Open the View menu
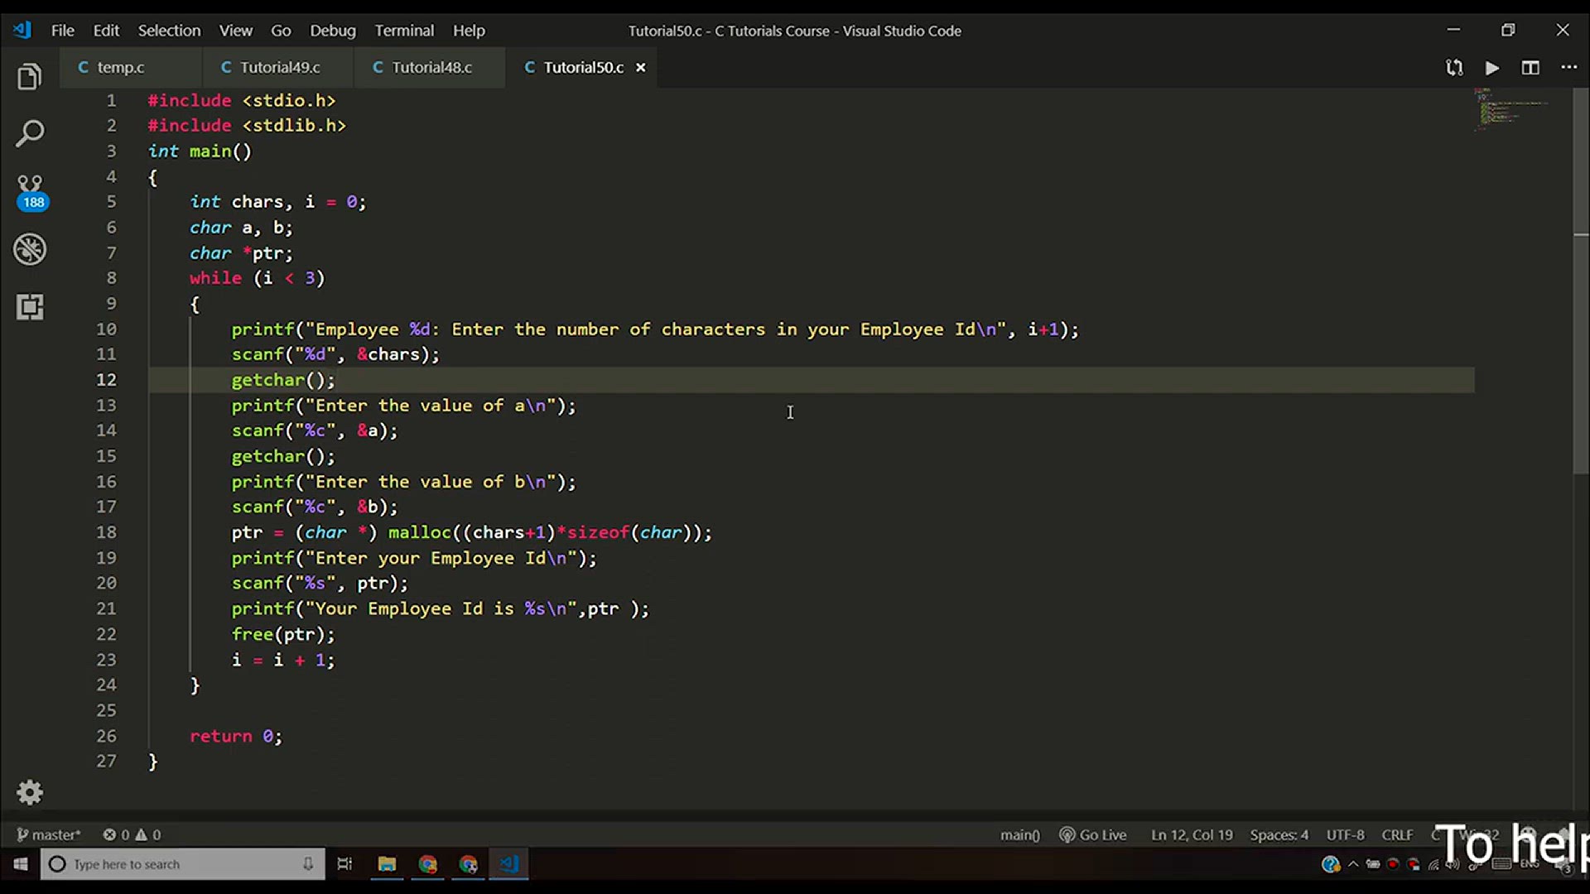 pos(235,31)
